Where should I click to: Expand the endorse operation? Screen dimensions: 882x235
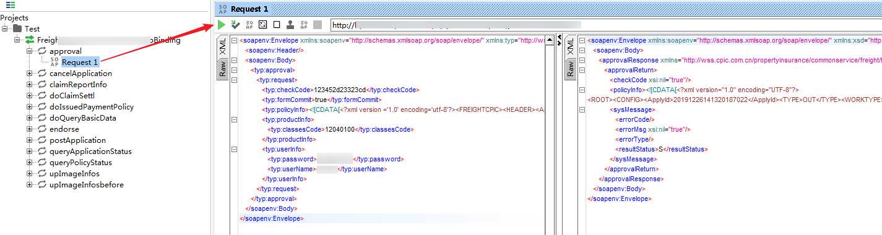tap(30, 129)
